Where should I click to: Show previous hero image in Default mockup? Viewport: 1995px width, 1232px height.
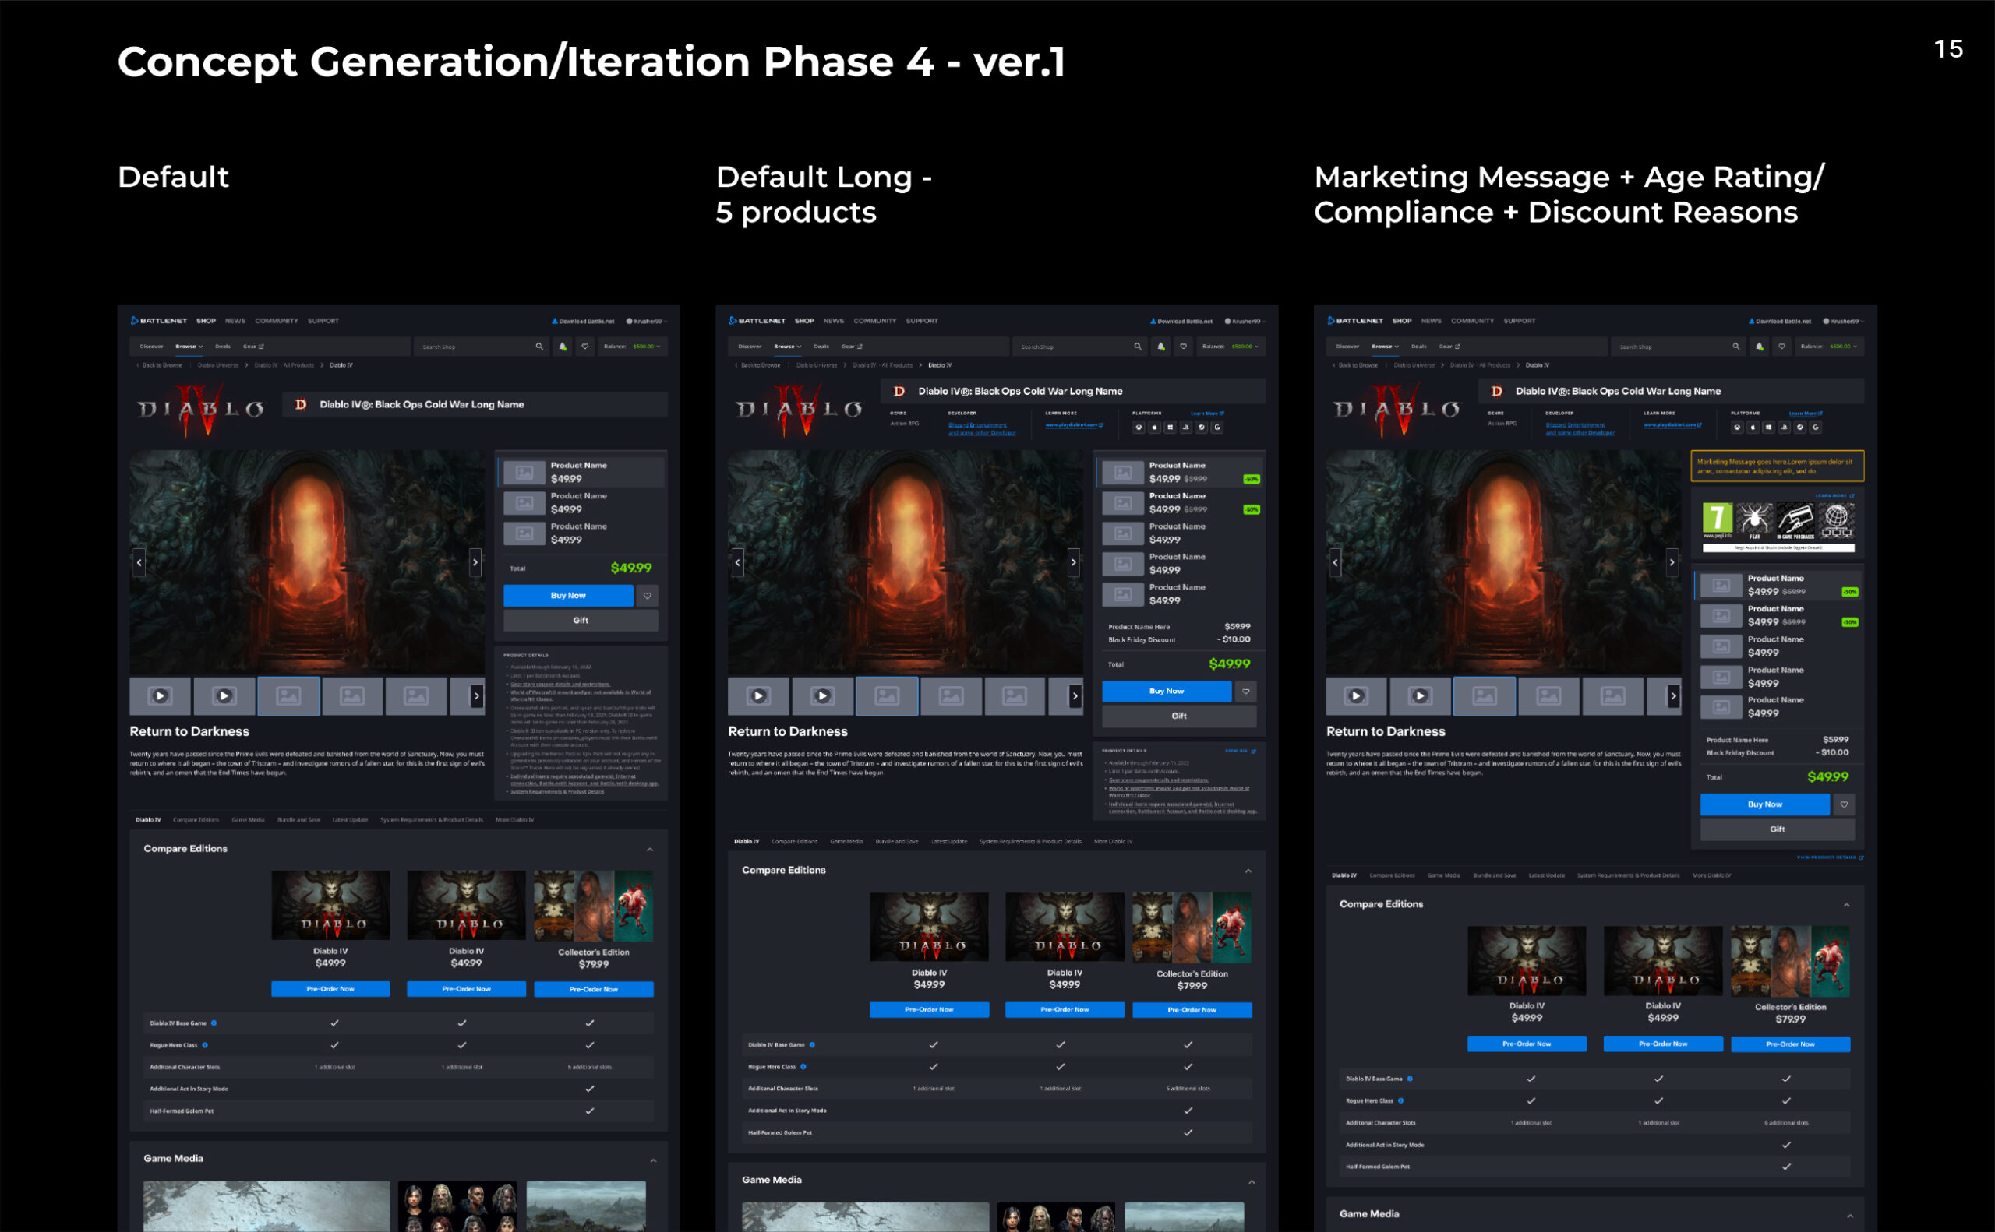point(139,562)
